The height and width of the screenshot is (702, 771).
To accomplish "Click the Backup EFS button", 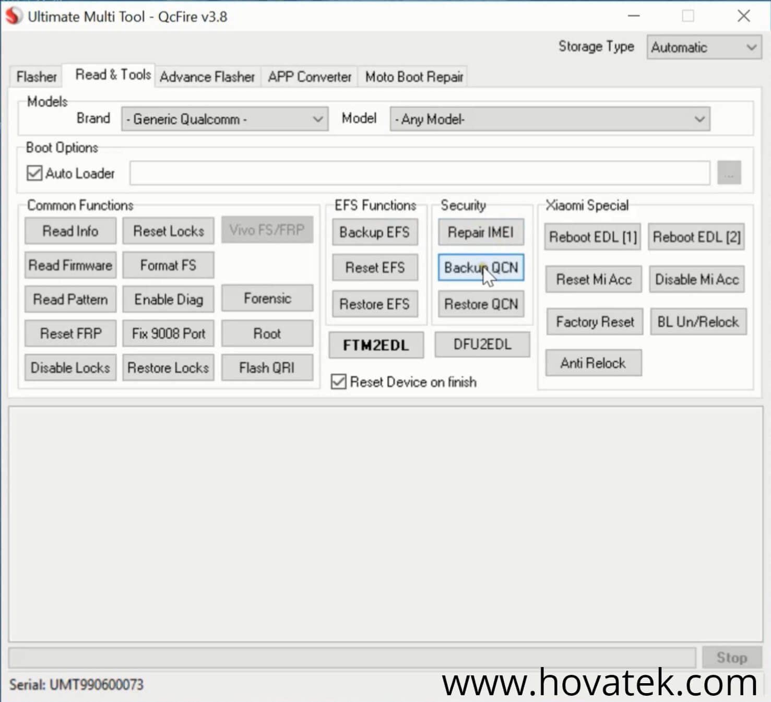I will click(x=375, y=232).
